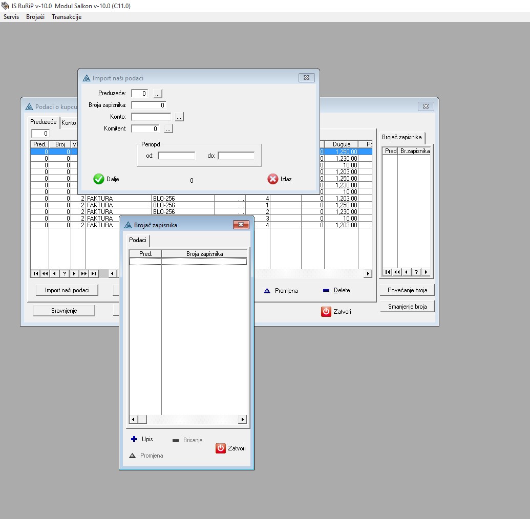
Task: Click the Povećanje broja button
Action: click(407, 290)
